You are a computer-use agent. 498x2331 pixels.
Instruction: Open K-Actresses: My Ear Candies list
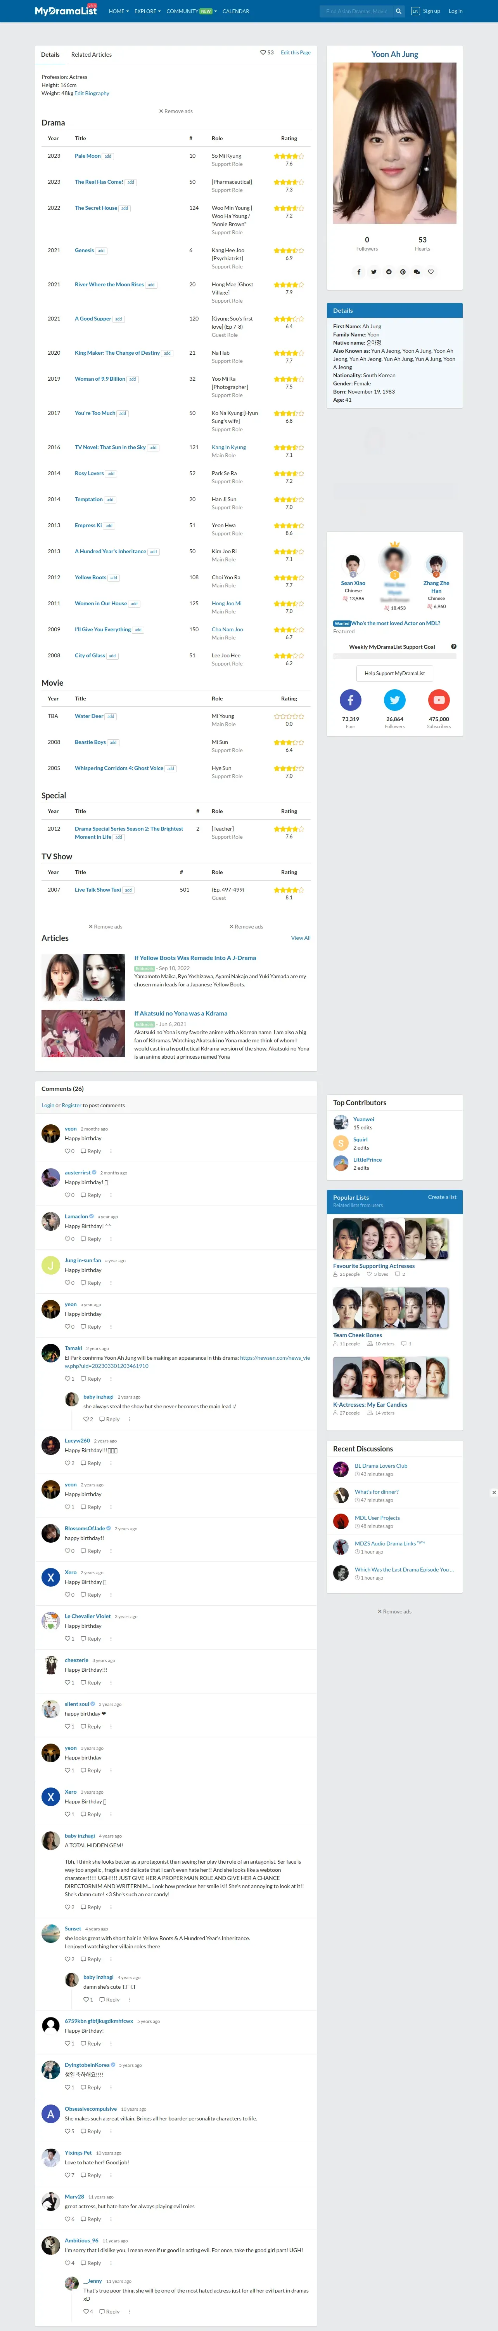point(370,1404)
